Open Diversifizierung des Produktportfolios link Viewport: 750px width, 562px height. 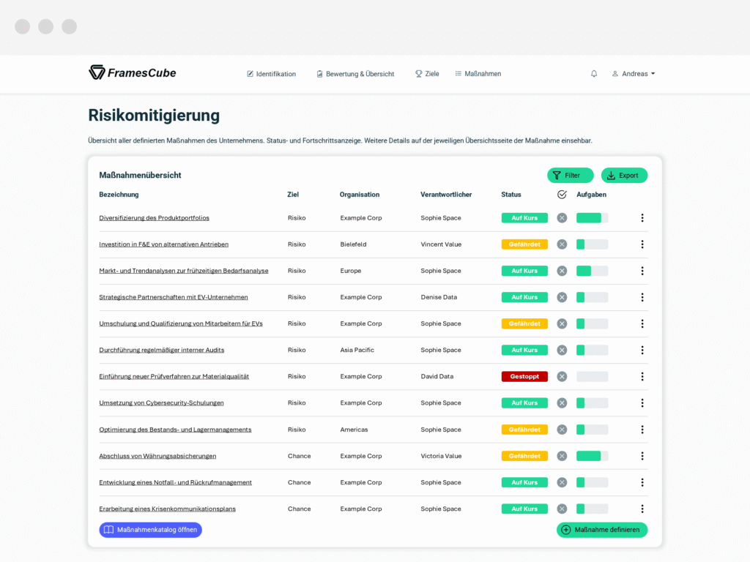pyautogui.click(x=154, y=218)
